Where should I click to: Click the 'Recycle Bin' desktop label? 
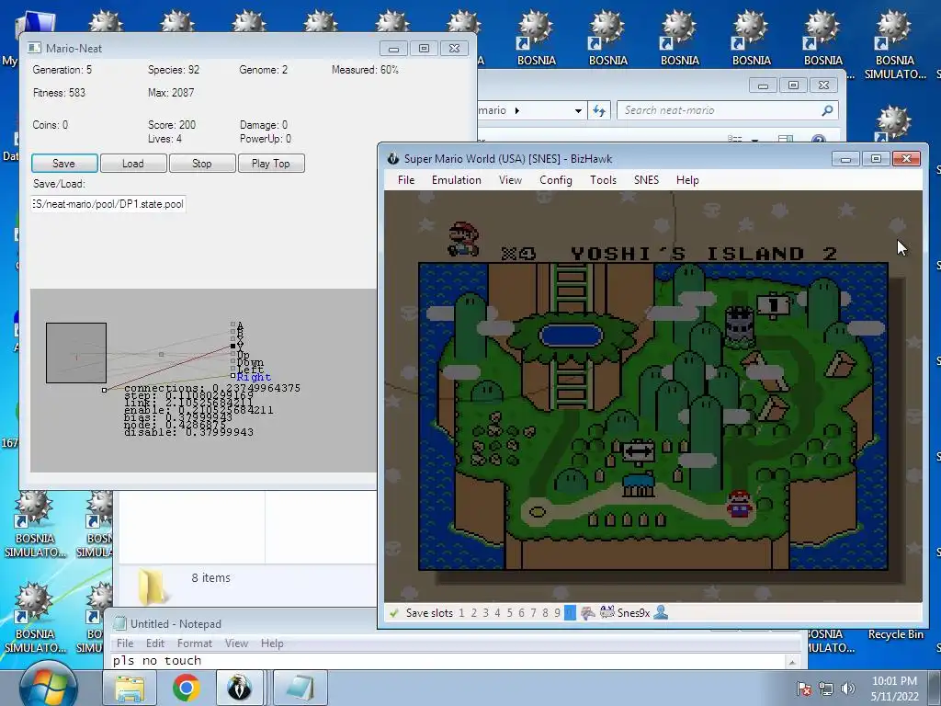pyautogui.click(x=895, y=634)
